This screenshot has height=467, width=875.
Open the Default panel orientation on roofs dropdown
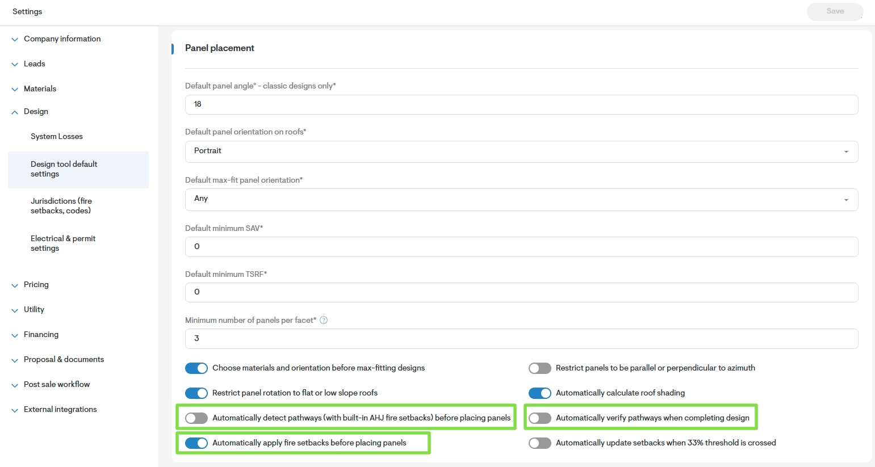(521, 152)
